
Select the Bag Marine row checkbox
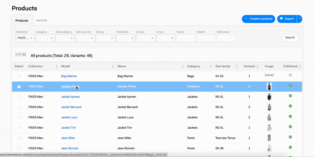[x=19, y=76]
